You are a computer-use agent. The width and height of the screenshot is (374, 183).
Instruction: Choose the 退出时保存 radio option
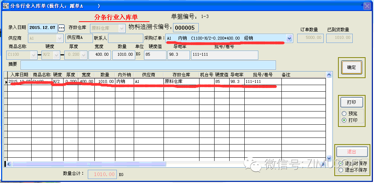click(341, 163)
